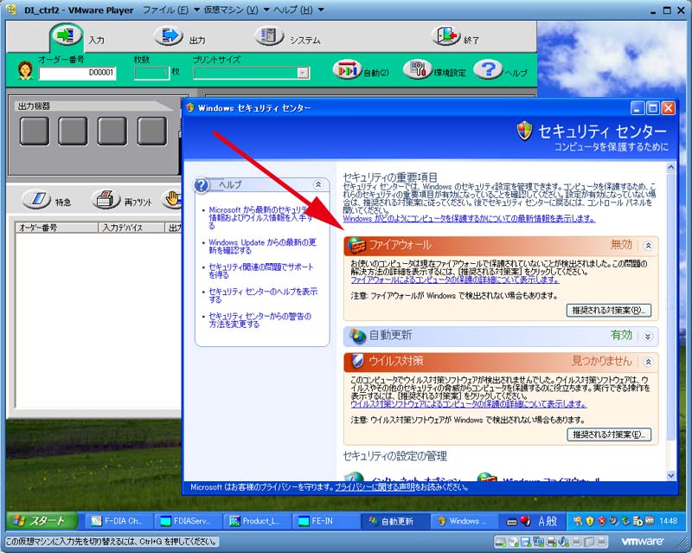Click the オーダー番号 column header
The height and width of the screenshot is (553, 692).
click(57, 228)
